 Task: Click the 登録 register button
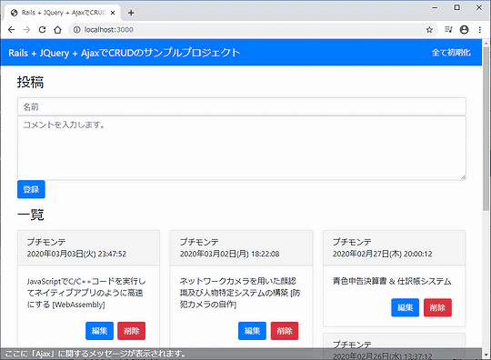31,189
